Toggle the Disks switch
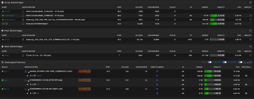The image size is (254, 99). click(210, 62)
